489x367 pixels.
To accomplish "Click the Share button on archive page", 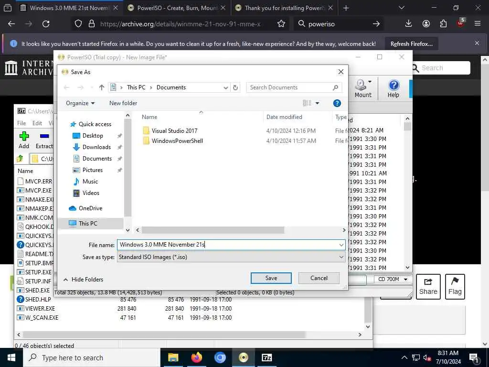I will [x=428, y=287].
